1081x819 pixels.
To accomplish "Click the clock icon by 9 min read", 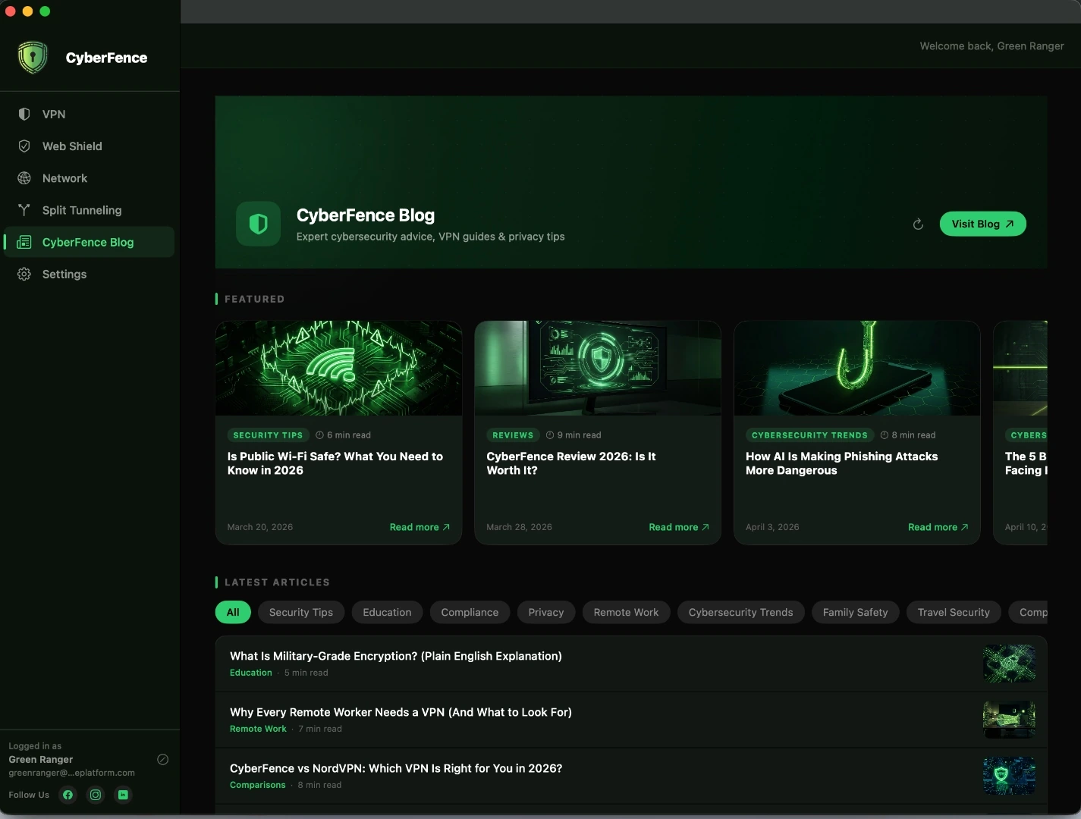I will click(x=550, y=435).
